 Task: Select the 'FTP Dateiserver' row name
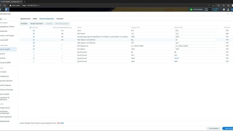point(83,46)
